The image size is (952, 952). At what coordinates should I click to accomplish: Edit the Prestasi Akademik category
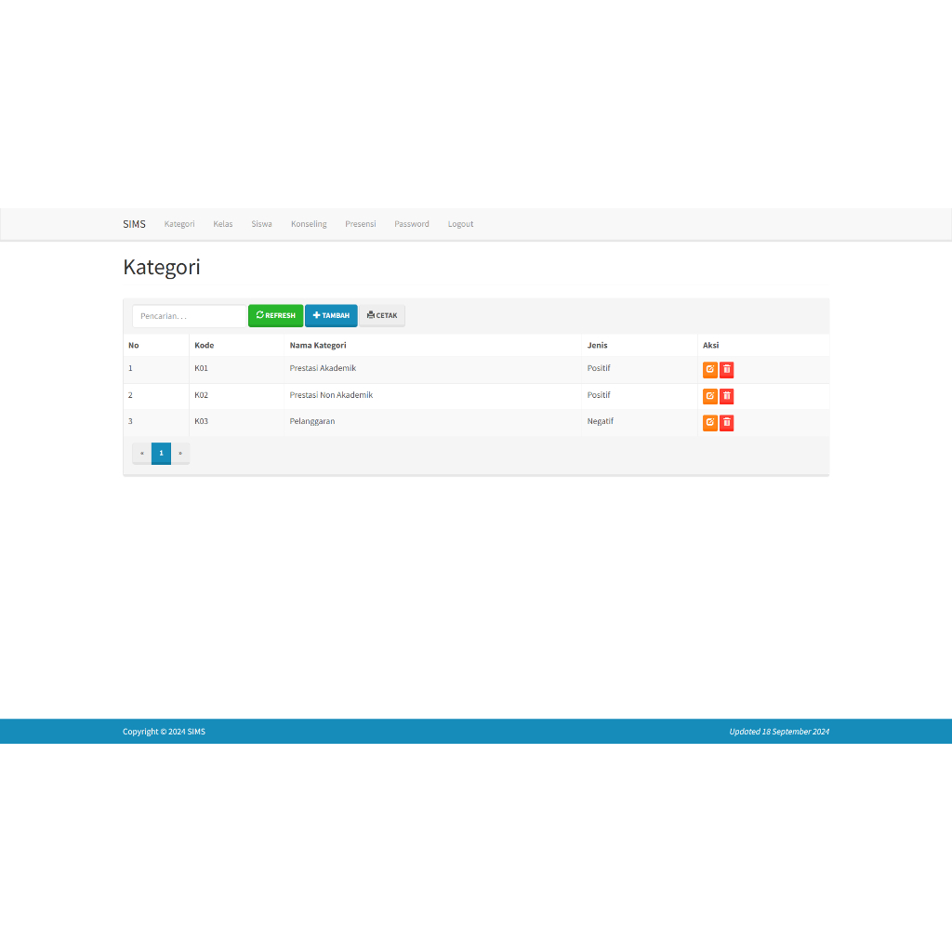click(x=709, y=369)
